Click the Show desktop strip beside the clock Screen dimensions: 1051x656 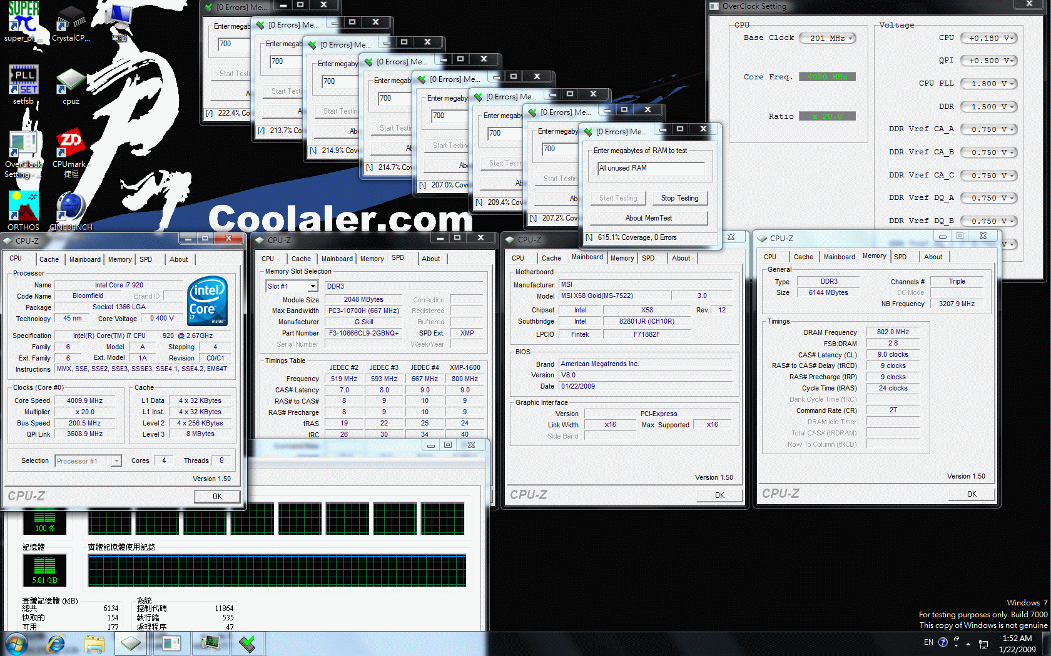(1047, 644)
